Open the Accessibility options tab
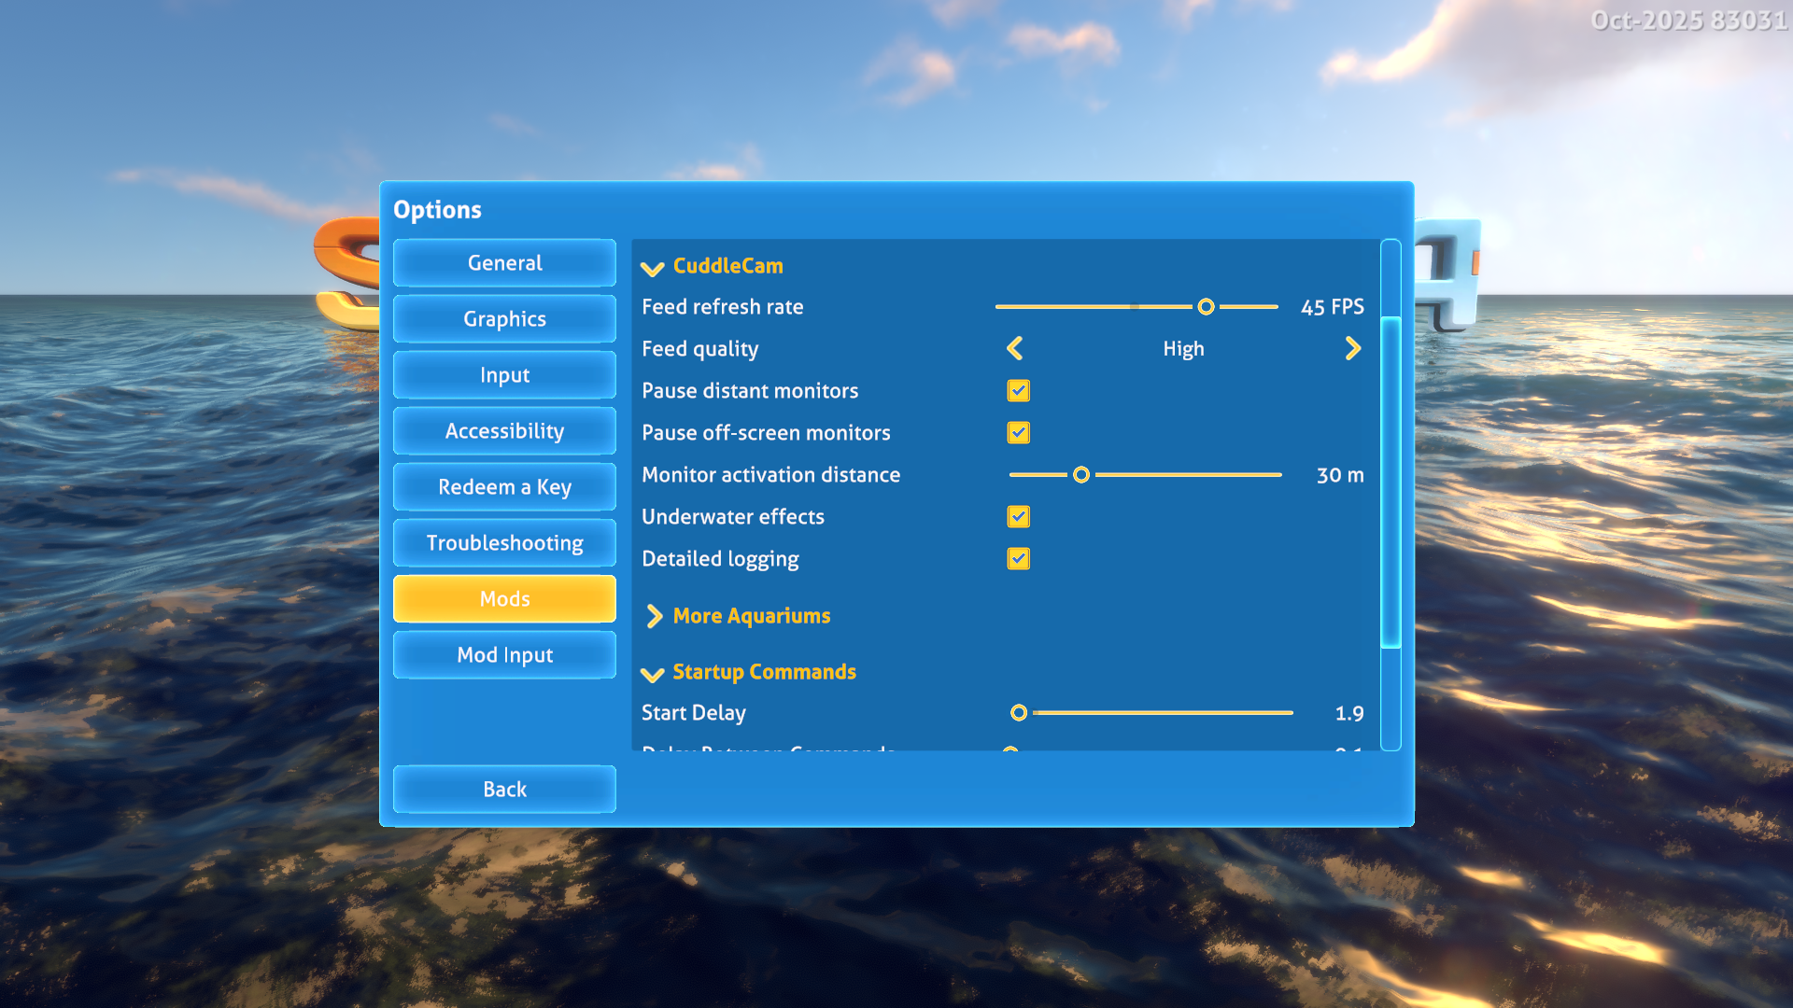The width and height of the screenshot is (1793, 1008). click(504, 431)
